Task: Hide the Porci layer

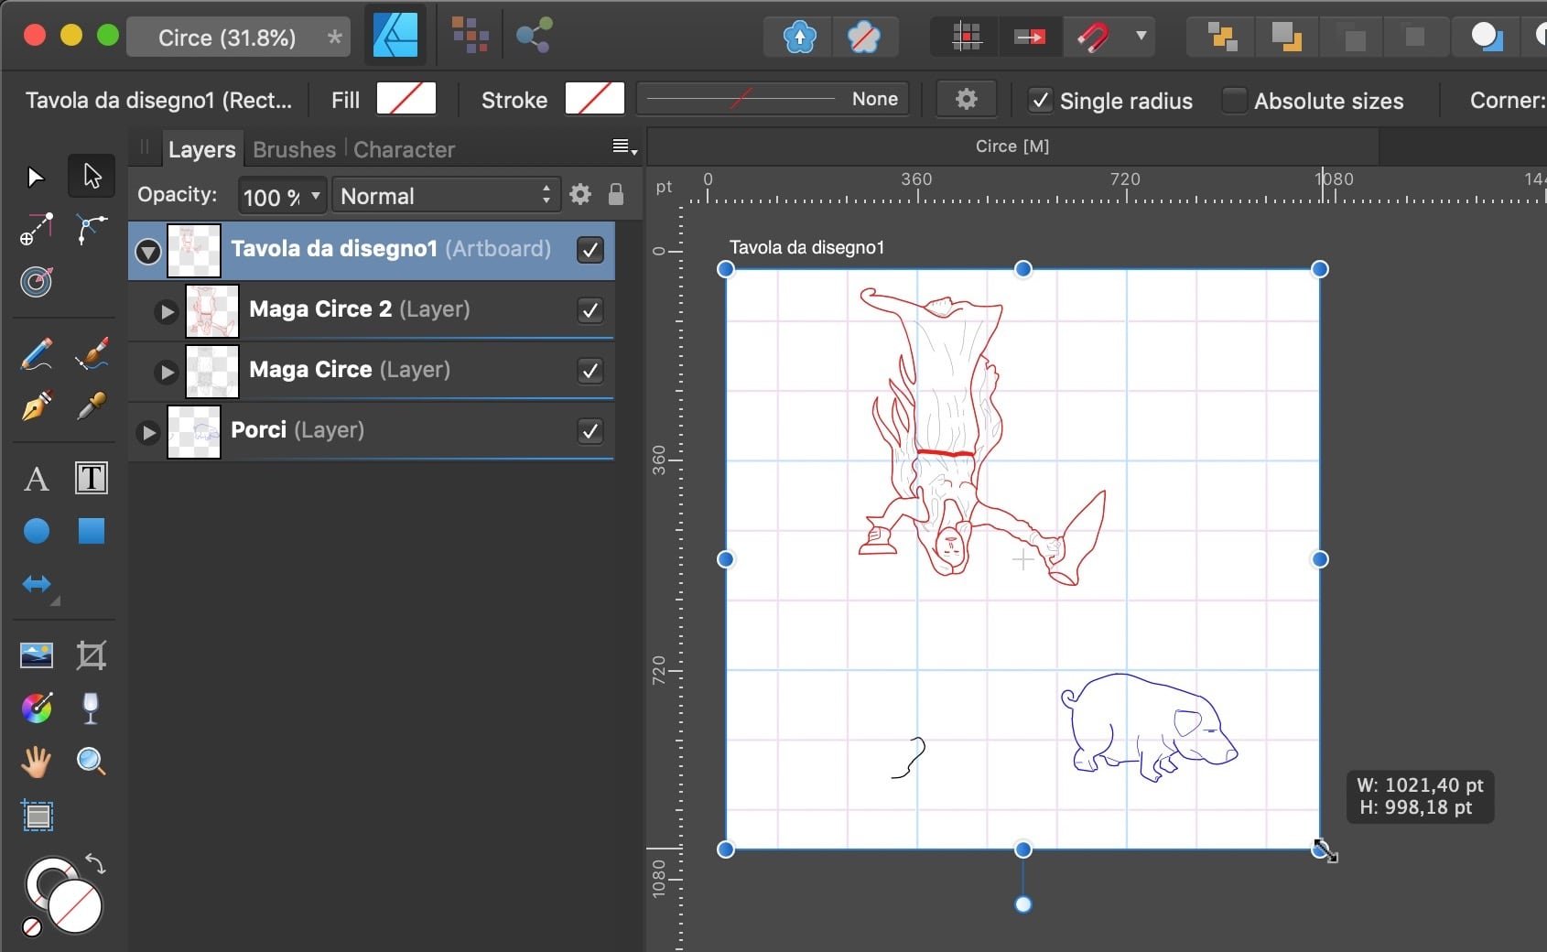Action: 590,431
